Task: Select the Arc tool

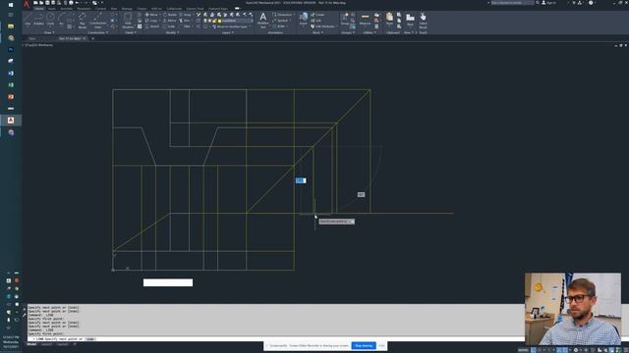Action: (61, 19)
